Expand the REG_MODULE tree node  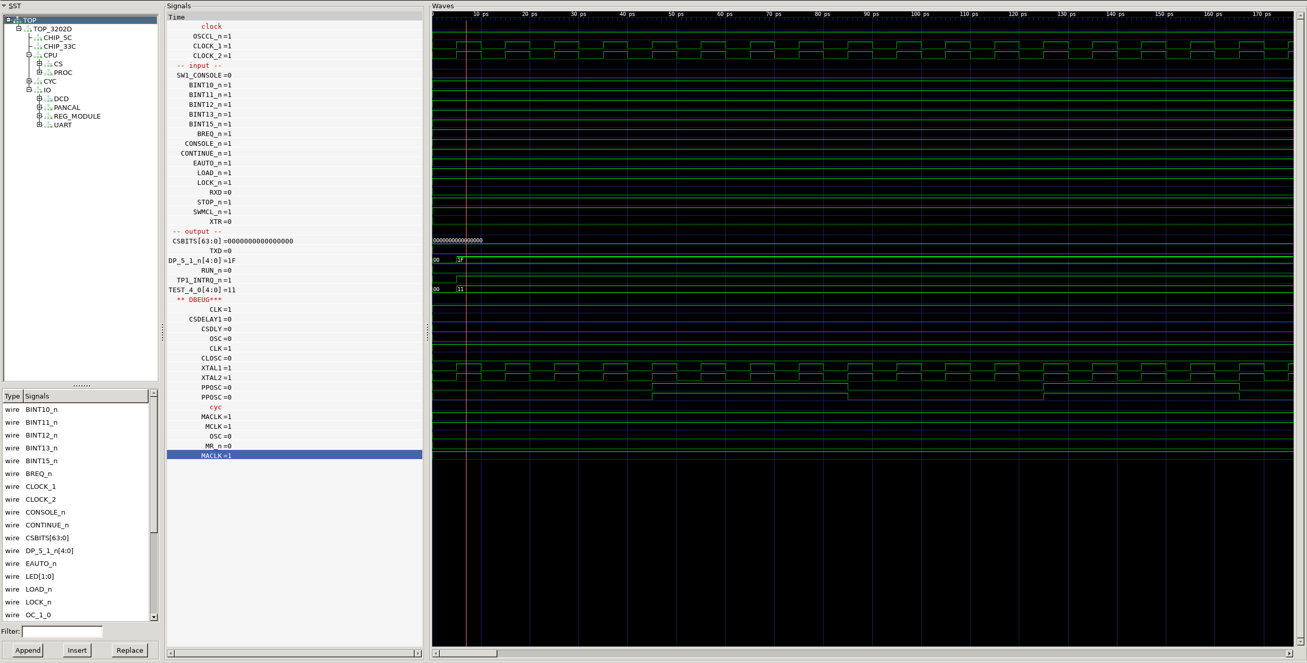[40, 116]
